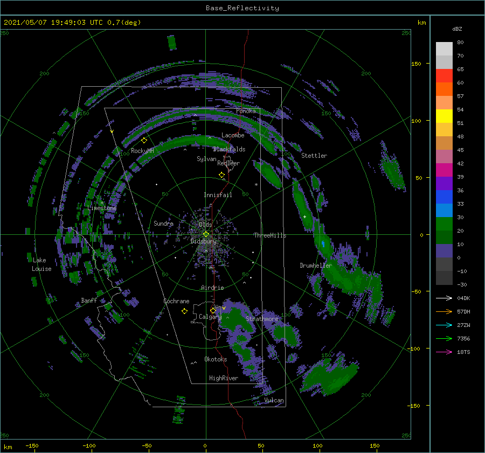This screenshot has width=485, height=453.
Task: Click the Stettler city label
Action: pyautogui.click(x=314, y=156)
